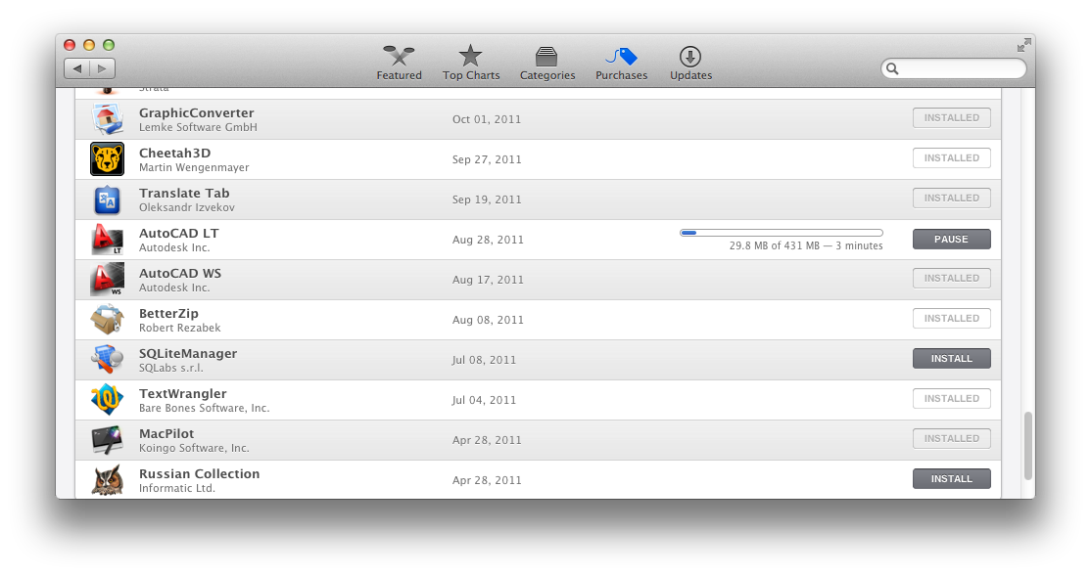
Task: Click the AutoCAD LT download progress bar
Action: tap(782, 233)
